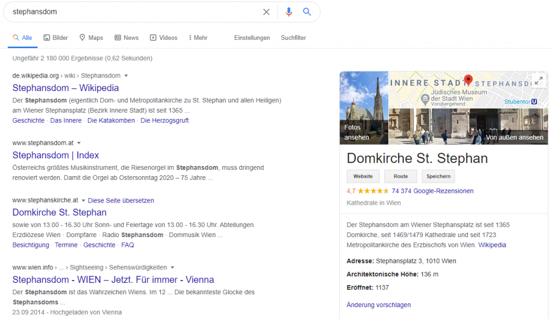Clear the search field with the X icon
This screenshot has width=553, height=319.
266,12
